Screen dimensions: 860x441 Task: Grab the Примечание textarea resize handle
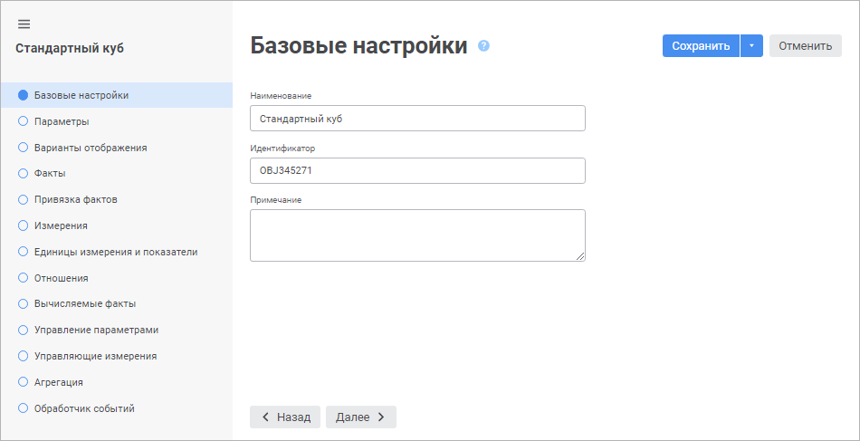pyautogui.click(x=580, y=256)
